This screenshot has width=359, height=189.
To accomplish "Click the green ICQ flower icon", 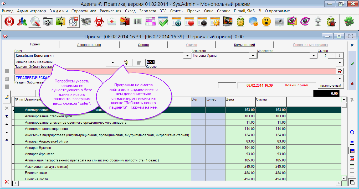I will [348, 22].
